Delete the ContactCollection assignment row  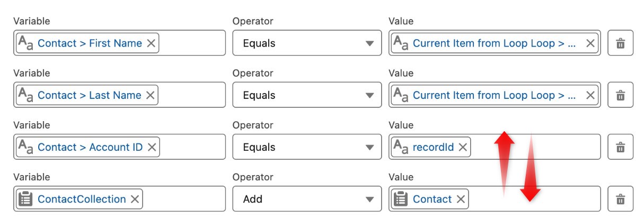pos(620,199)
